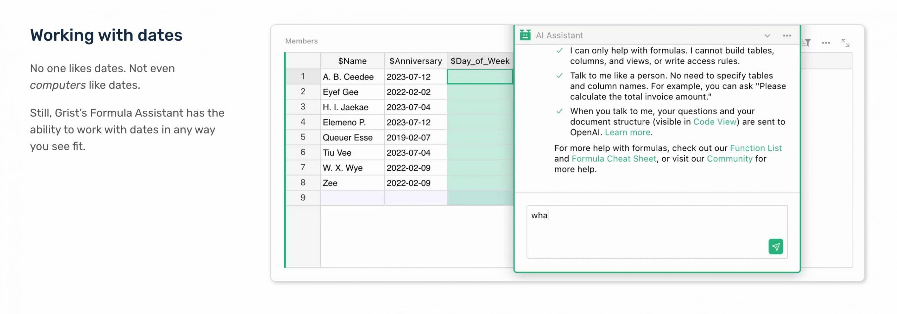This screenshot has height=314, width=897.
Task: Open the Formula Cheat Sheet link
Action: 614,158
